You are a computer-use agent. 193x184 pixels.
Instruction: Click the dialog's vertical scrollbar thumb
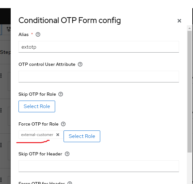coord(189,92)
